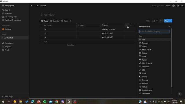Image resolution: width=185 pixels, height=104 pixels.
Task: Click the March 22, 2023 date cell
Action: coord(113,34)
